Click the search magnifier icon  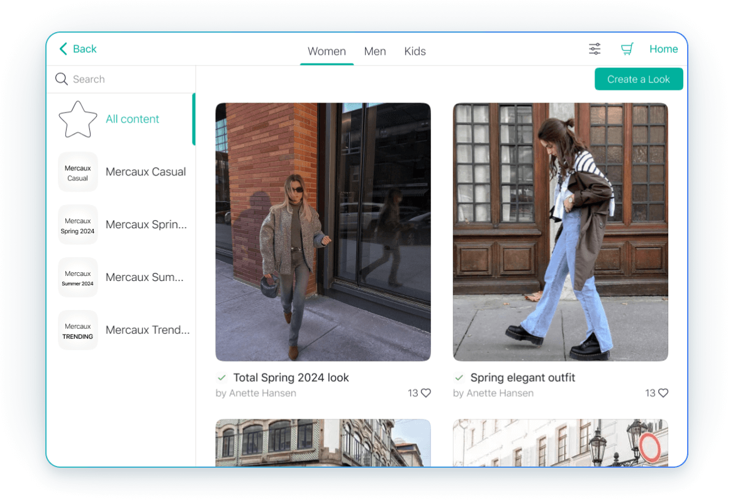click(x=62, y=79)
